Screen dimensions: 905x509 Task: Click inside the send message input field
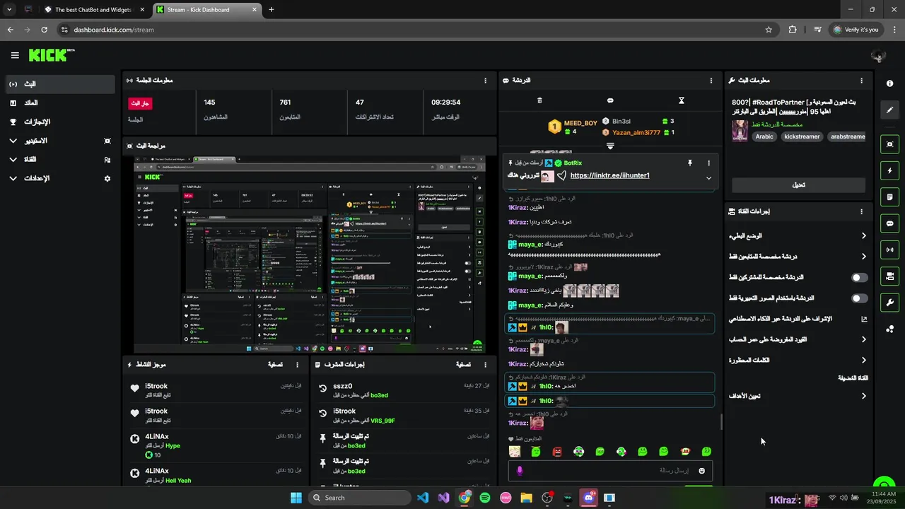click(x=611, y=471)
